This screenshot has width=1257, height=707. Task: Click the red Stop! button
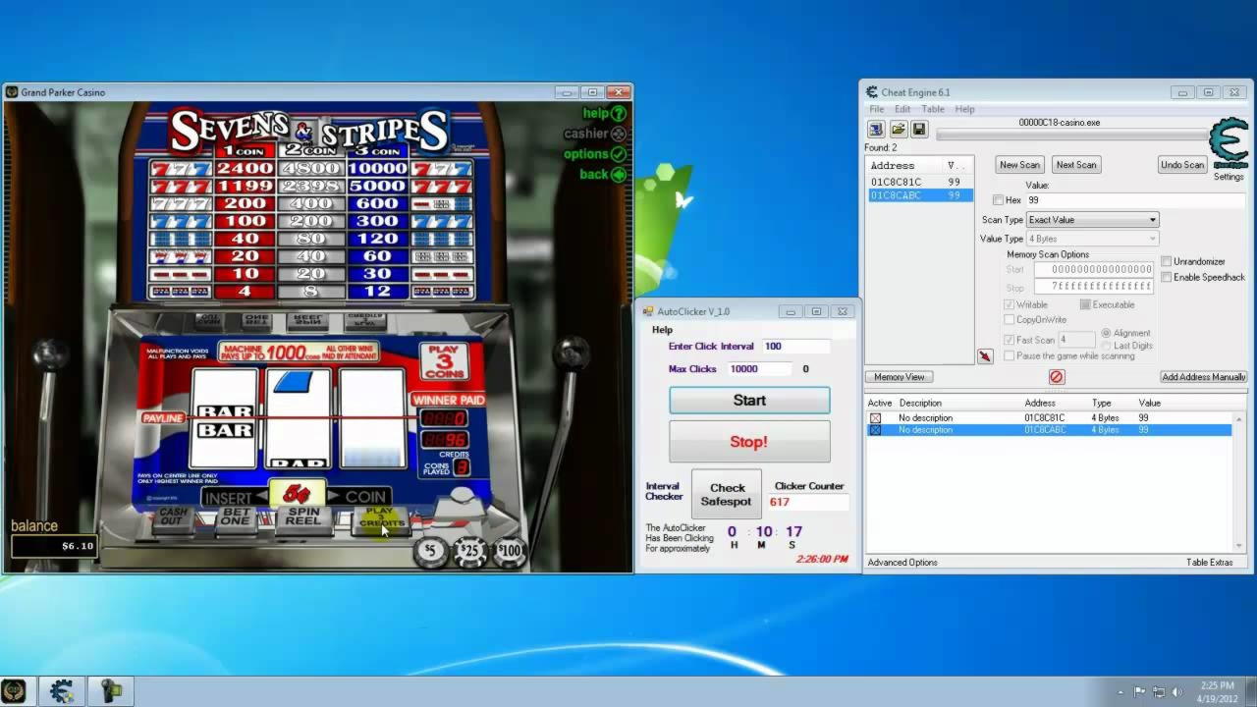pyautogui.click(x=749, y=442)
